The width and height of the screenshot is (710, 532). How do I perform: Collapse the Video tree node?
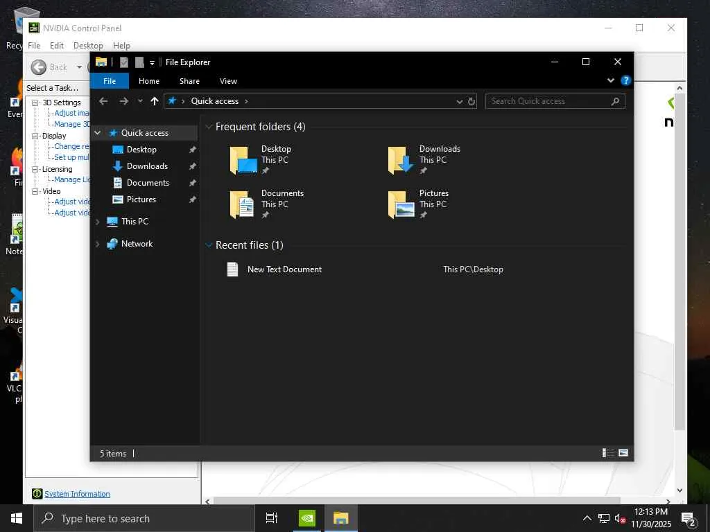pyautogui.click(x=35, y=191)
